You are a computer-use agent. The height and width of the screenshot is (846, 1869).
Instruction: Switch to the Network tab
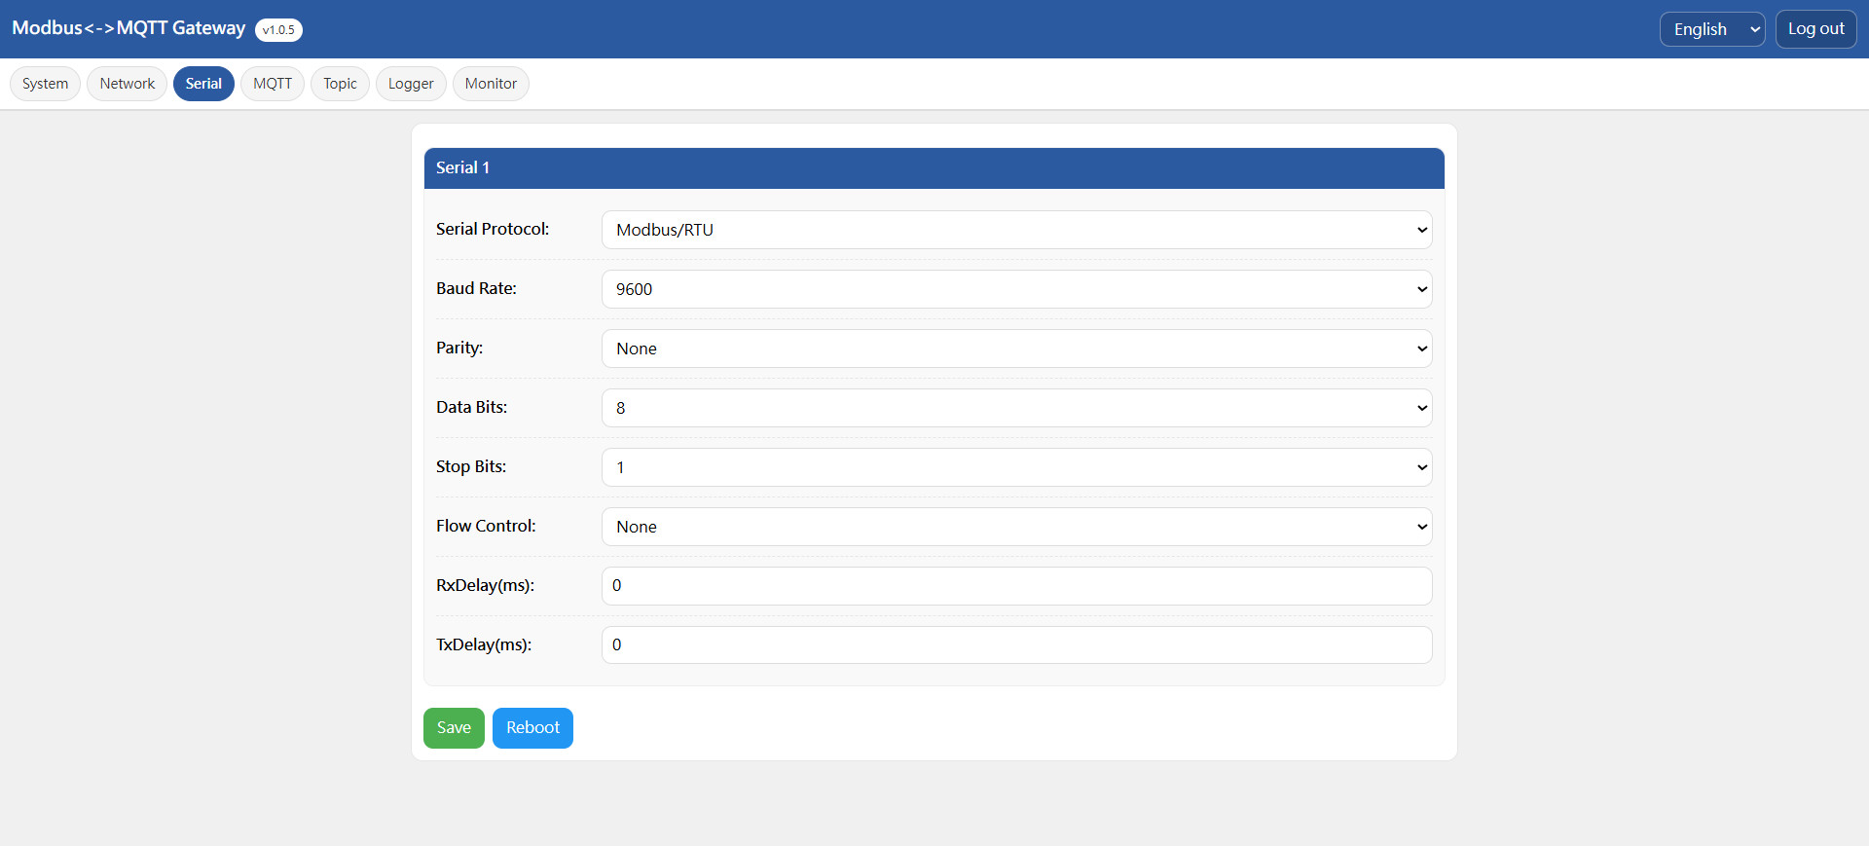click(127, 84)
